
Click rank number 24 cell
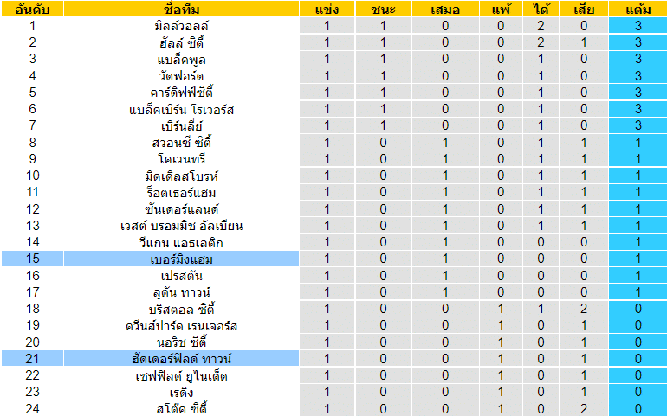click(x=32, y=409)
